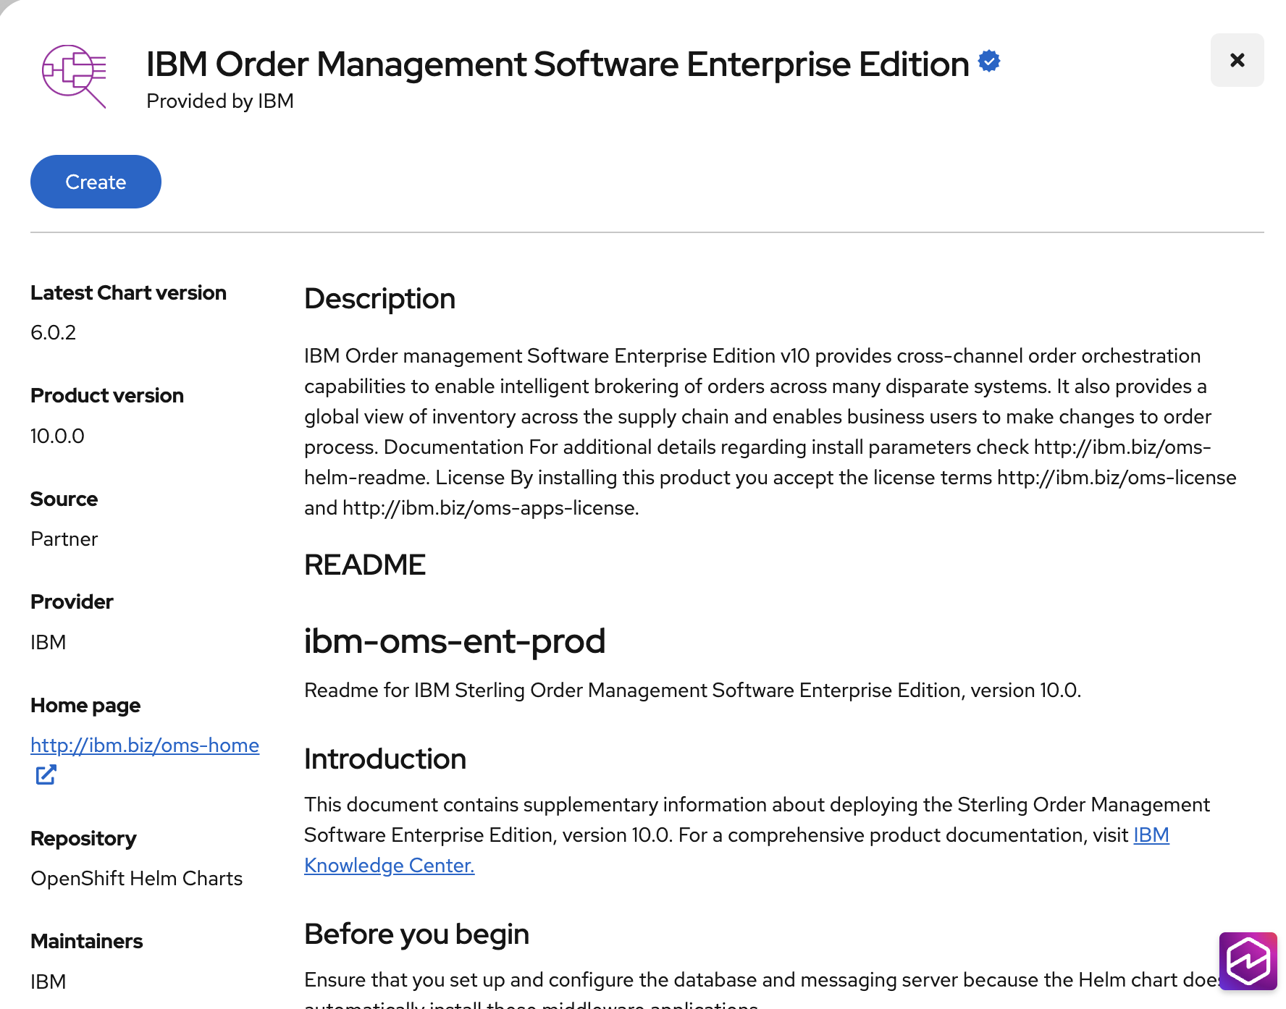Click the Before you begin heading

pyautogui.click(x=416, y=934)
